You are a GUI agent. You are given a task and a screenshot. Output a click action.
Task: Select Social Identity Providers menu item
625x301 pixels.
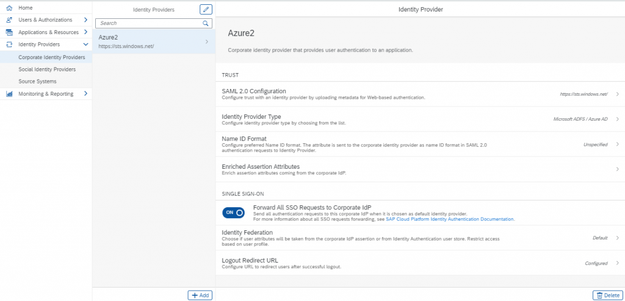point(46,69)
